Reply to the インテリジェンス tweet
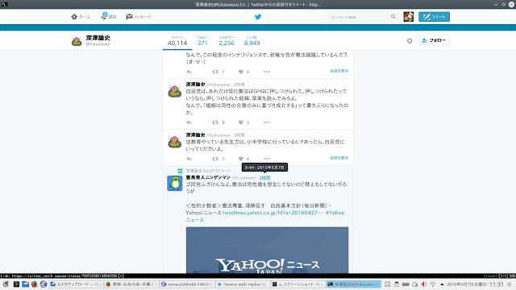516x290 pixels. (x=189, y=72)
